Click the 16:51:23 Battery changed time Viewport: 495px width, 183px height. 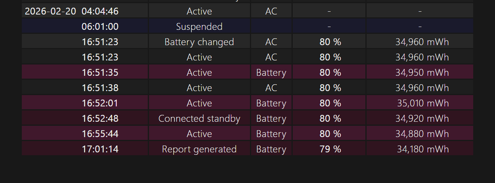[100, 42]
